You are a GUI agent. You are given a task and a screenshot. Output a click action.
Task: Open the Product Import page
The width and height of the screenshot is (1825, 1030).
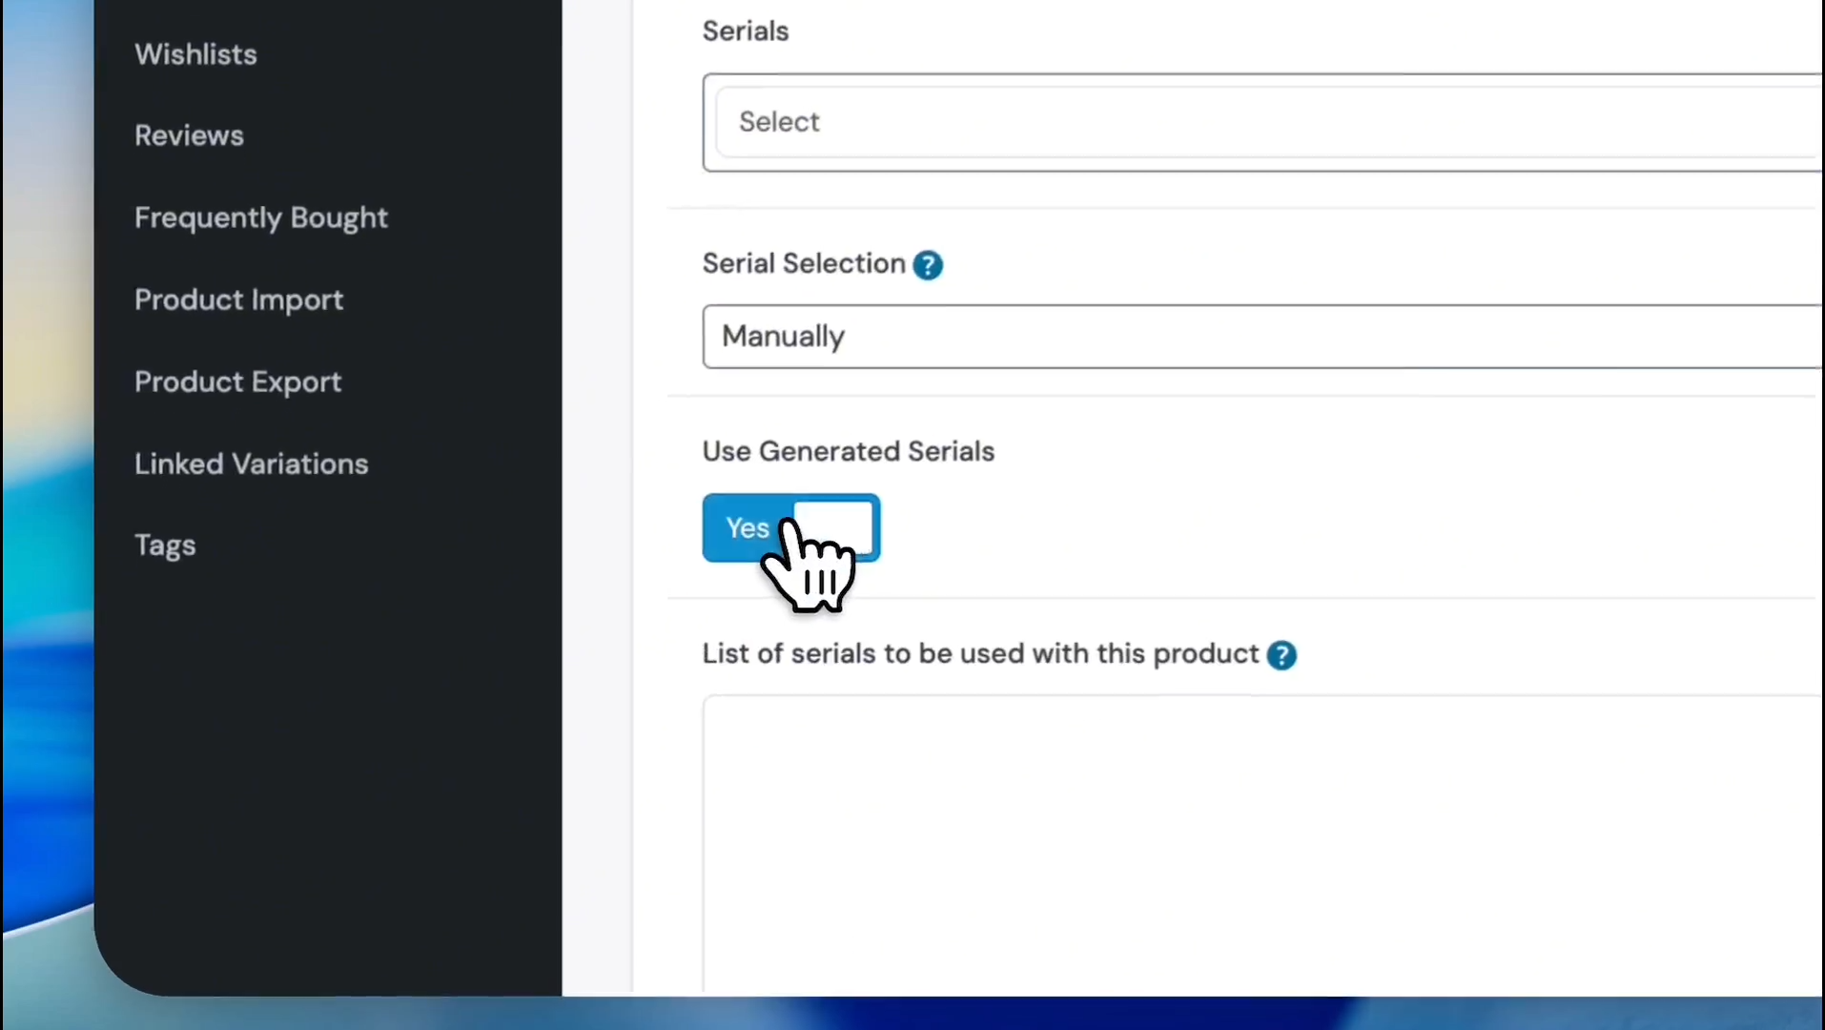point(238,299)
